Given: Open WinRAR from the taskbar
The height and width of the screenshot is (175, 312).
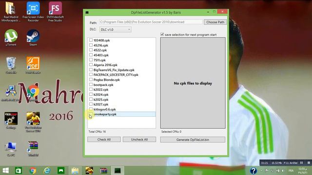Looking at the screenshot, I should pyautogui.click(x=103, y=171).
